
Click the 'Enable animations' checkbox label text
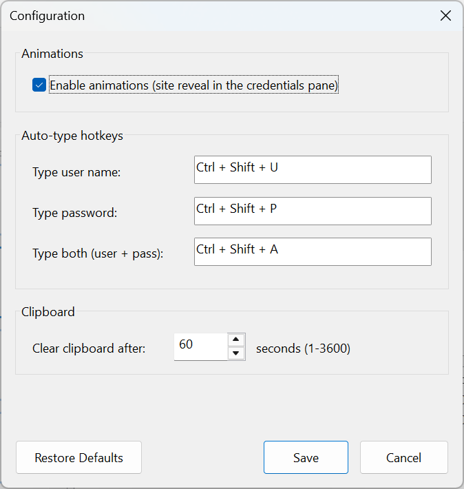[193, 85]
